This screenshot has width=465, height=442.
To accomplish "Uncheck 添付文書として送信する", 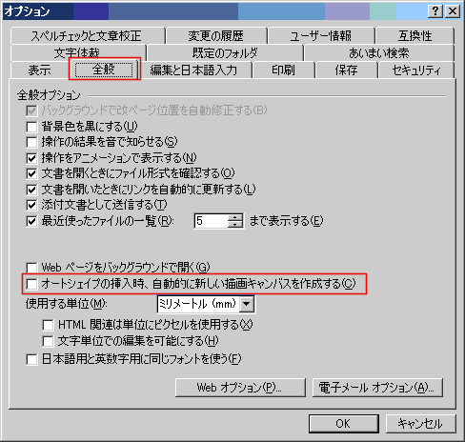I will (x=31, y=205).
